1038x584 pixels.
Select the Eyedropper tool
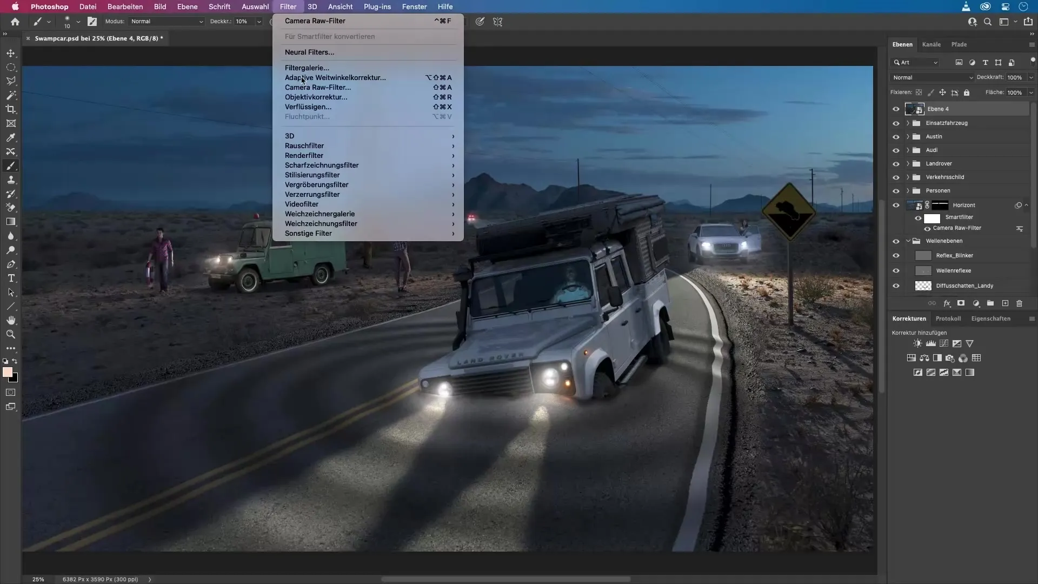click(x=11, y=137)
